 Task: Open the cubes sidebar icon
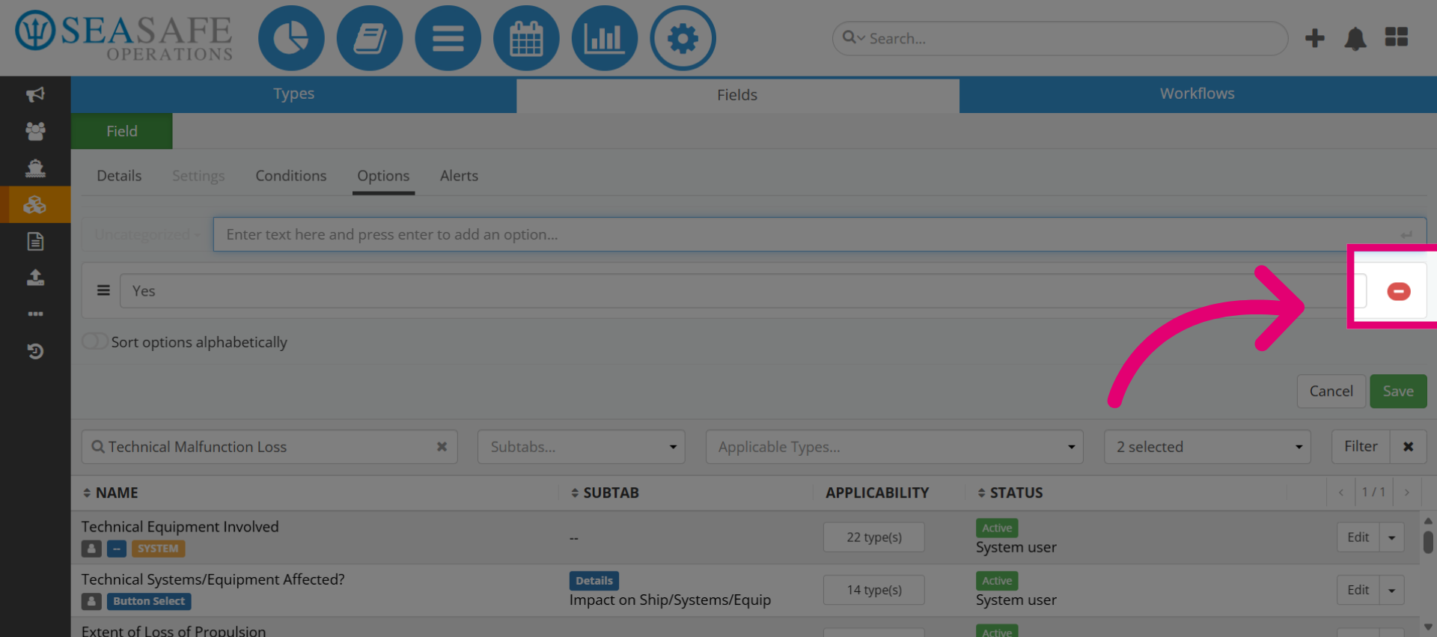coord(35,204)
